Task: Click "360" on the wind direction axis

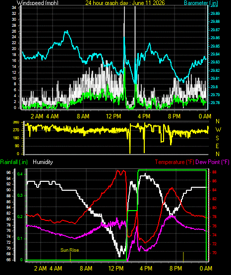Action: [x=16, y=122]
